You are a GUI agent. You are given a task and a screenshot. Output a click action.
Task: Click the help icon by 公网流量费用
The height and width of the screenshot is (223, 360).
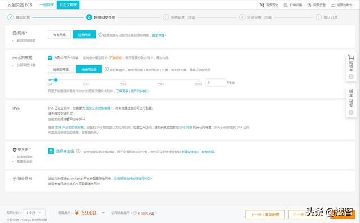click(x=135, y=213)
